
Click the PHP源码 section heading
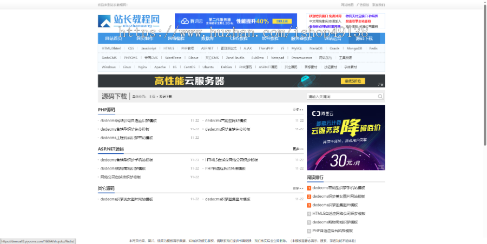[x=107, y=110]
